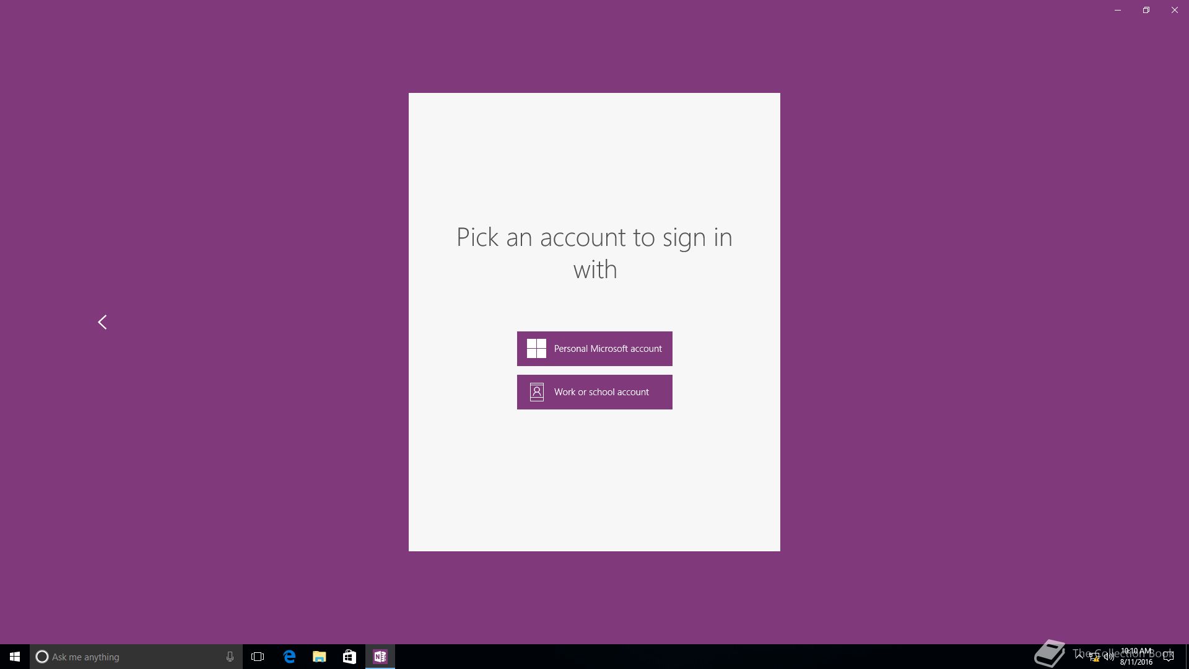
Task: Launch Microsoft Edge from the taskbar
Action: pyautogui.click(x=289, y=657)
